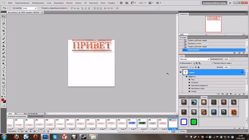Select animation frame 35 with green text
This screenshot has height=140, width=249.
(142, 123)
